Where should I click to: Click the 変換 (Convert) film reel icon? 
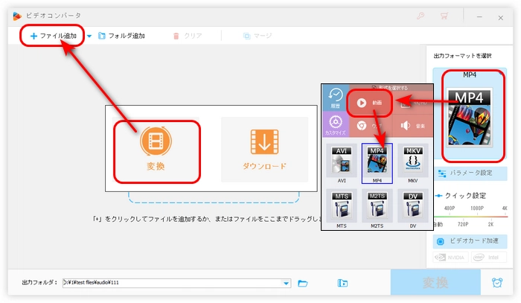pyautogui.click(x=156, y=140)
